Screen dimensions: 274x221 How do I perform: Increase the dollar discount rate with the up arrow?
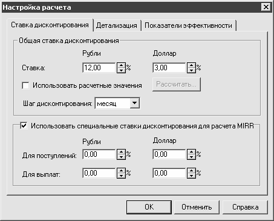191,65
